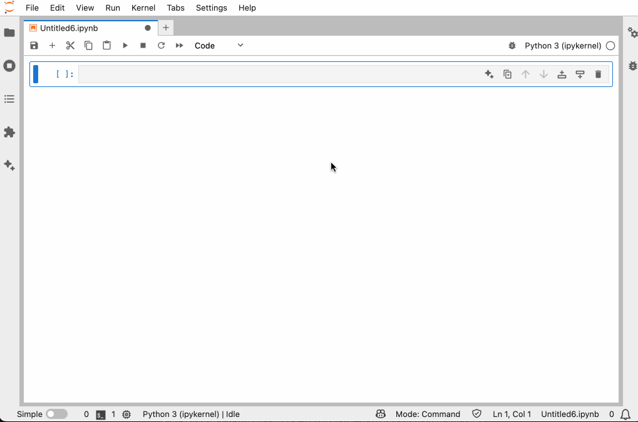
Task: Open notifications via the bell
Action: 625,414
